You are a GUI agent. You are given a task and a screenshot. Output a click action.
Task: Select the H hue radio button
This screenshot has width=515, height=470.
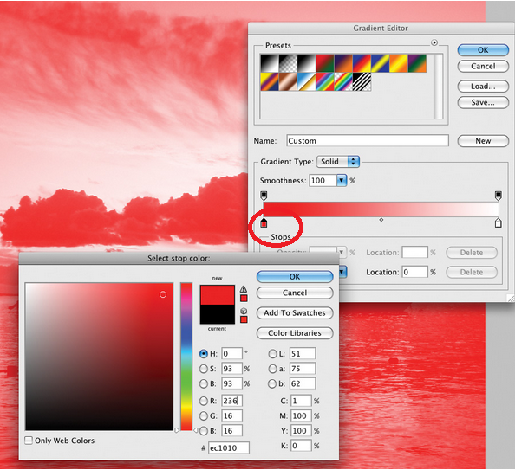coord(204,354)
